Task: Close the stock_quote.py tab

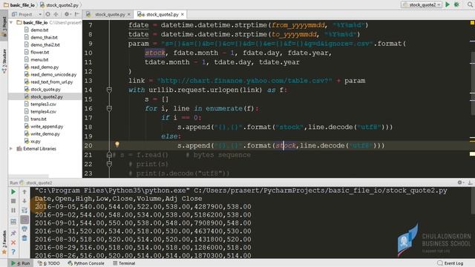Action: [129, 14]
